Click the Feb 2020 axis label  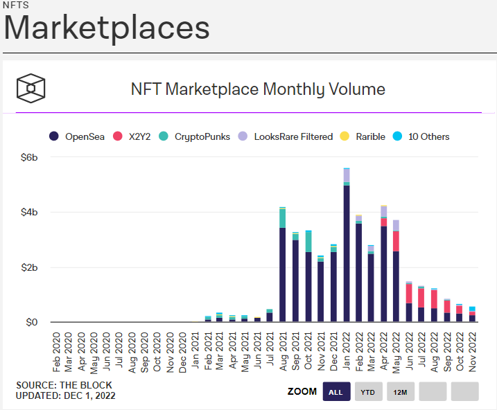[x=56, y=352]
